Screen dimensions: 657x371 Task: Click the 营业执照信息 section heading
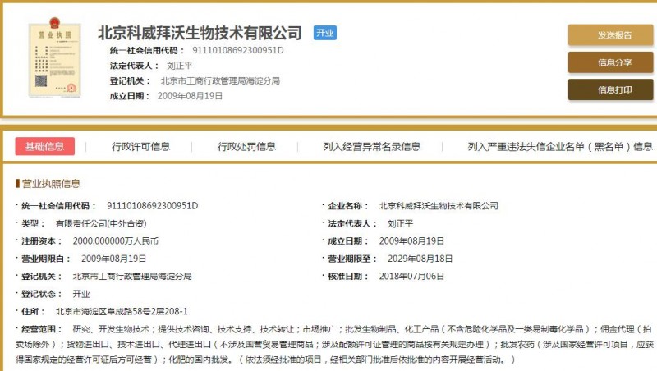(51, 183)
